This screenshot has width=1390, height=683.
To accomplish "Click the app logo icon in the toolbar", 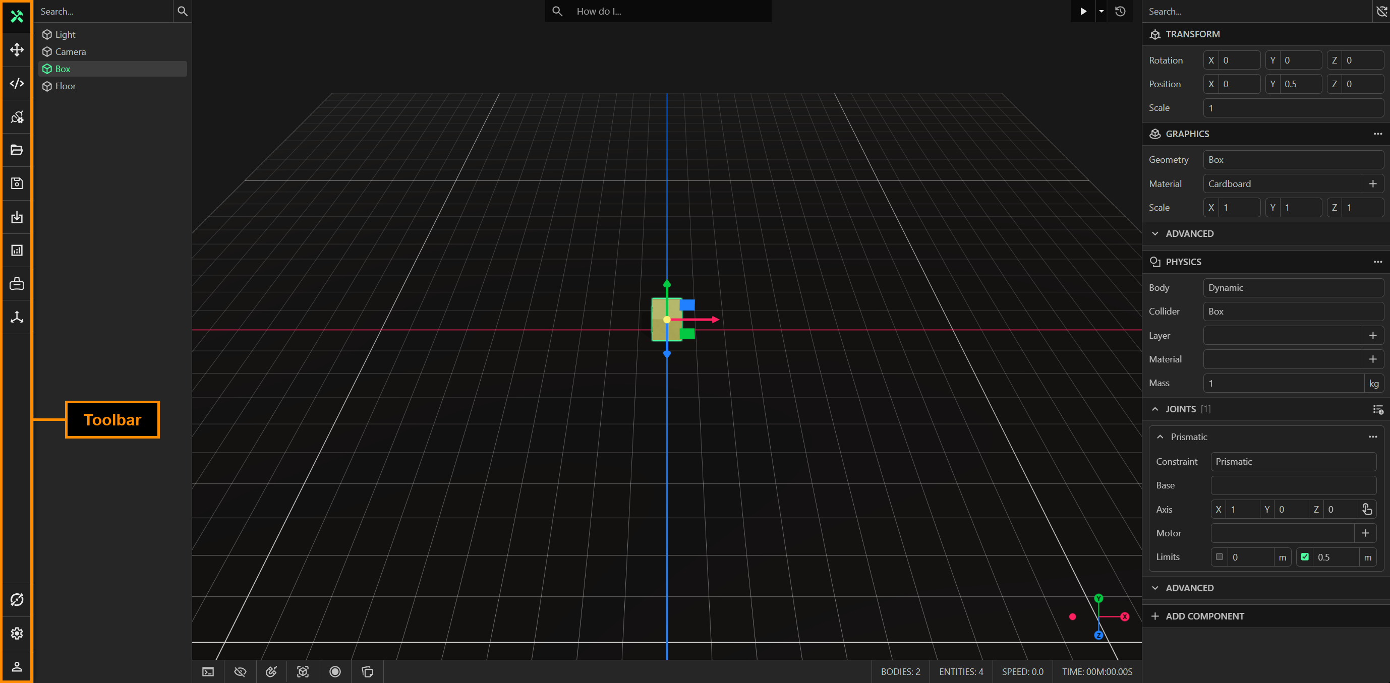I will (17, 16).
